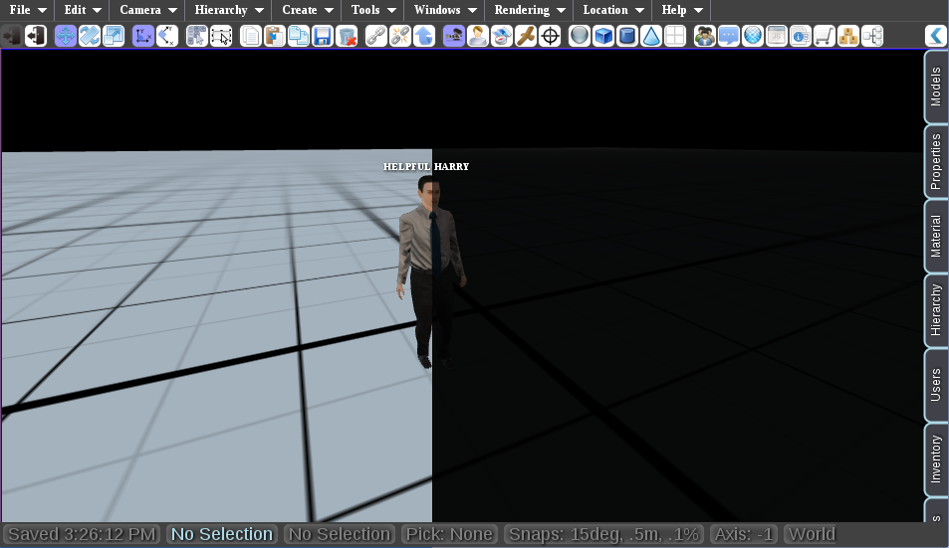This screenshot has height=548, width=949.
Task: Switch to the Properties side tab
Action: coord(936,161)
